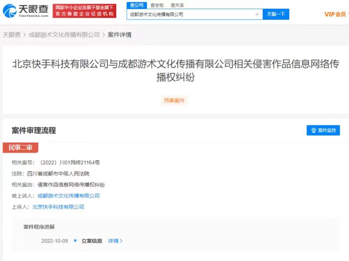Open the VIP会员 link

click(x=335, y=14)
